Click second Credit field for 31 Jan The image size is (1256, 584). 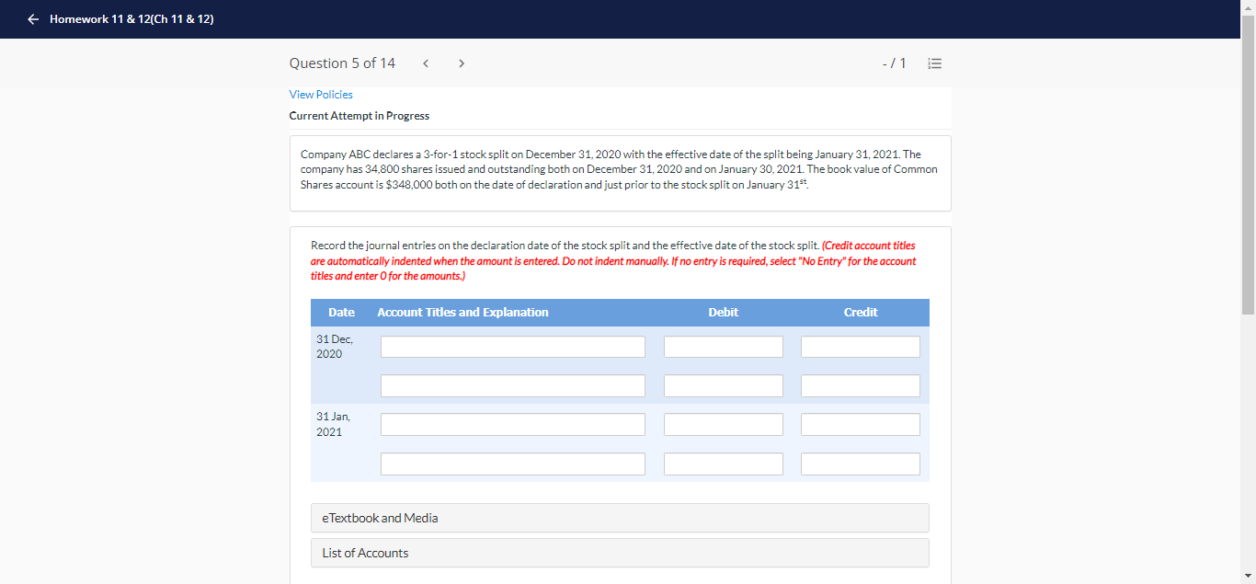pyautogui.click(x=861, y=464)
